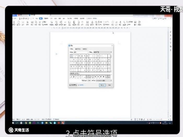This screenshot has width=183, height=137.
Task: Click the Save icon in the quick access bar
Action: 20,19
